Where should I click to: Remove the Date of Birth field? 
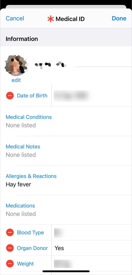10,96
